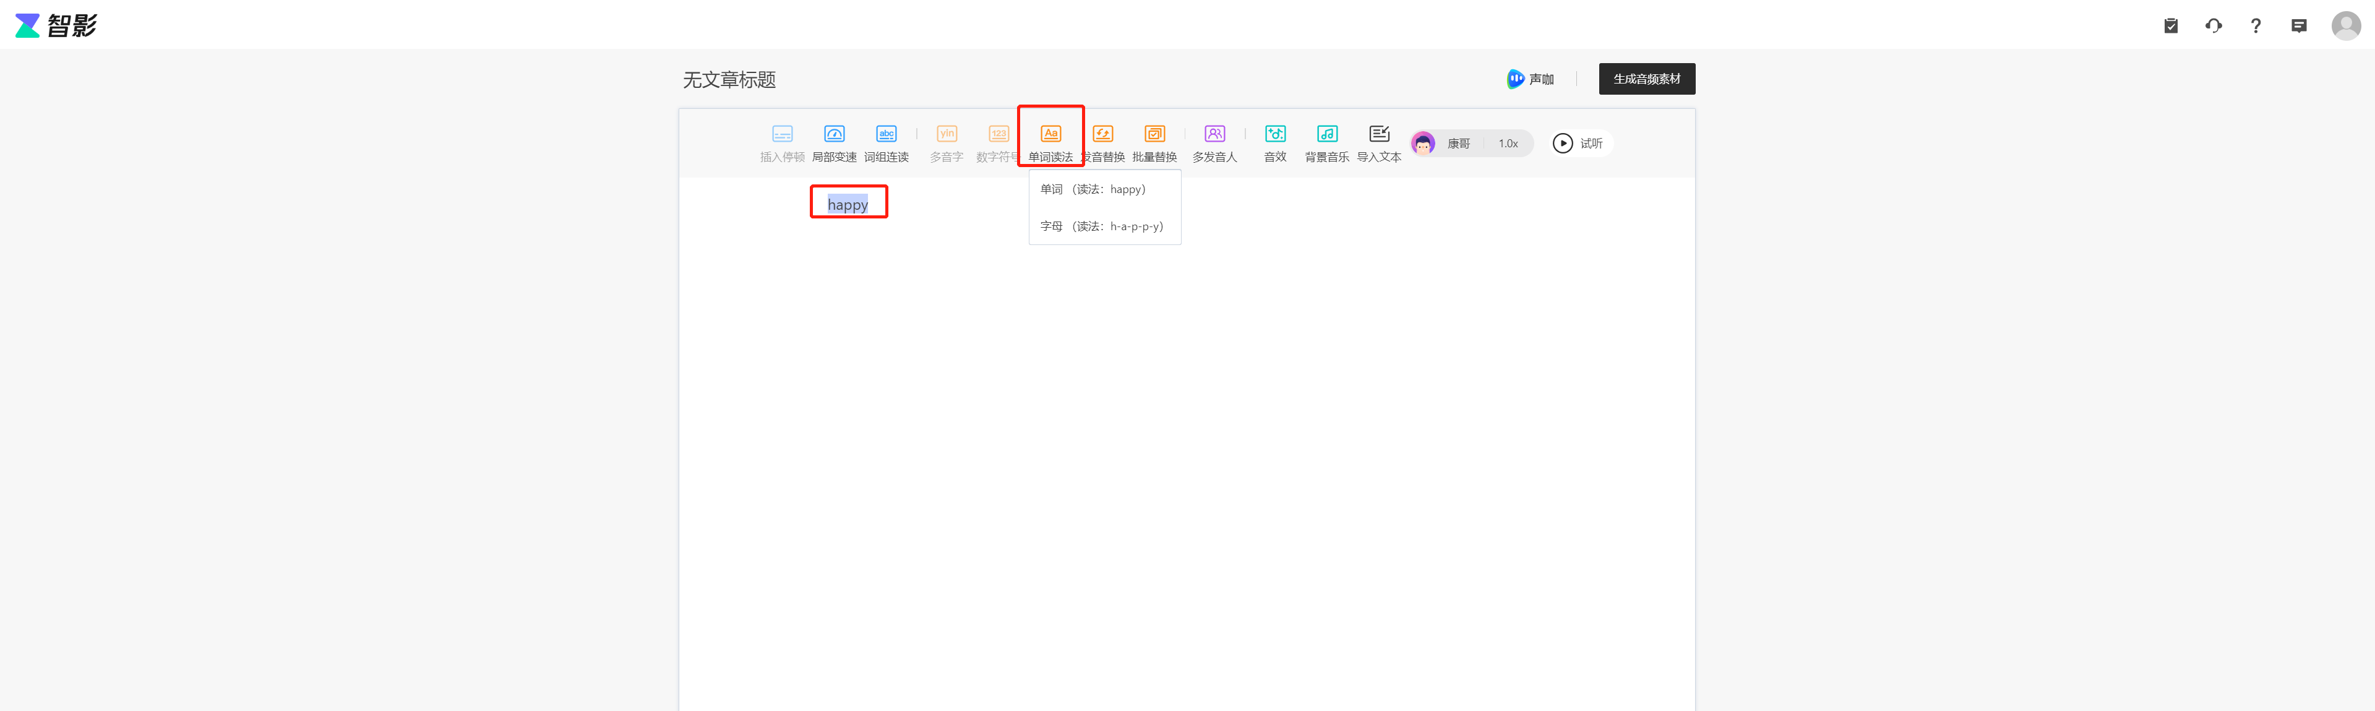Viewport: 2375px width, 711px height.
Task: Click the 生成音频素材 button
Action: click(x=1646, y=79)
